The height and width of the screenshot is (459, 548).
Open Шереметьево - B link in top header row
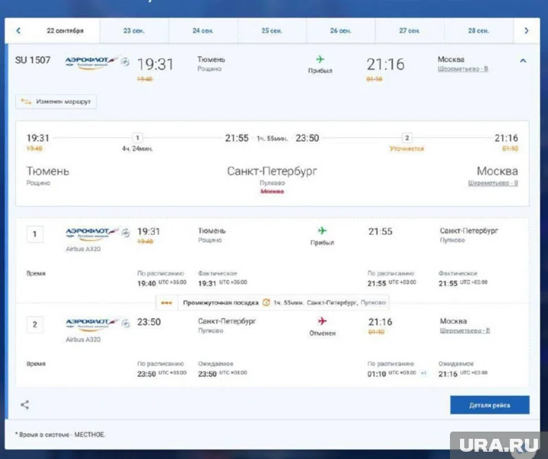tap(463, 69)
